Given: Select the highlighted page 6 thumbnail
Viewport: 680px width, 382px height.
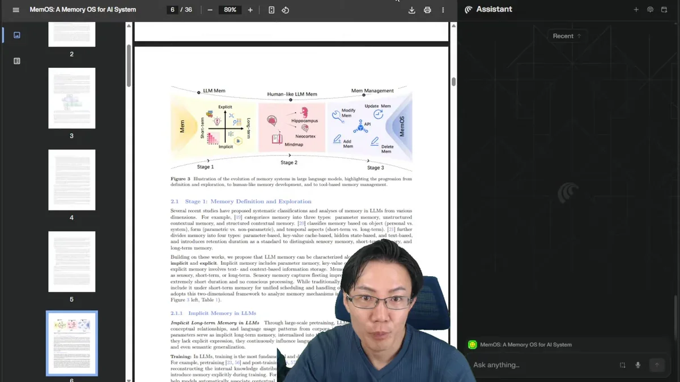Looking at the screenshot, I should (72, 343).
